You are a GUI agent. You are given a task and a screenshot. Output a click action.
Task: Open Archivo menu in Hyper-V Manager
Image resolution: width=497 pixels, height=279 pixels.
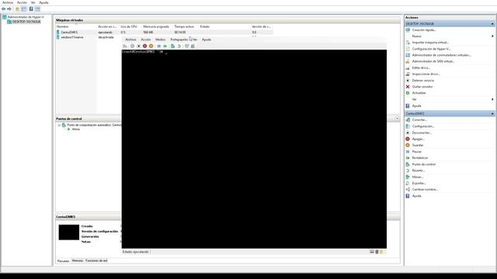click(x=8, y=2)
